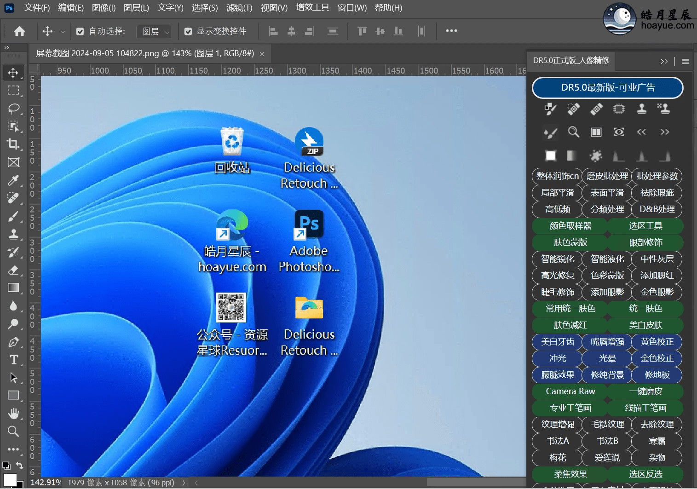Select the Pen tool
697x489 pixels.
pos(13,342)
